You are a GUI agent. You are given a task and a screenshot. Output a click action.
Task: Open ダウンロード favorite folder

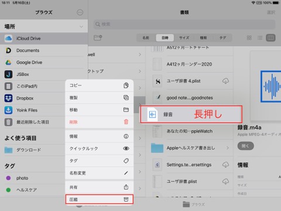coord(33,150)
